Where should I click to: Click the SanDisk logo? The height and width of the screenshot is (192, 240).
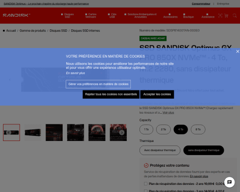pyautogui.click(x=17, y=15)
